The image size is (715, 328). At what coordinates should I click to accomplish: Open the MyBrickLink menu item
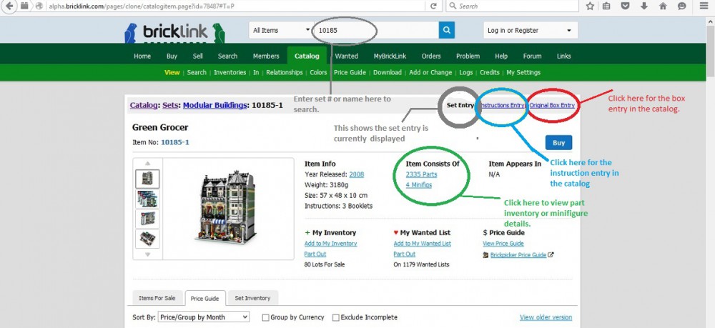pos(390,56)
